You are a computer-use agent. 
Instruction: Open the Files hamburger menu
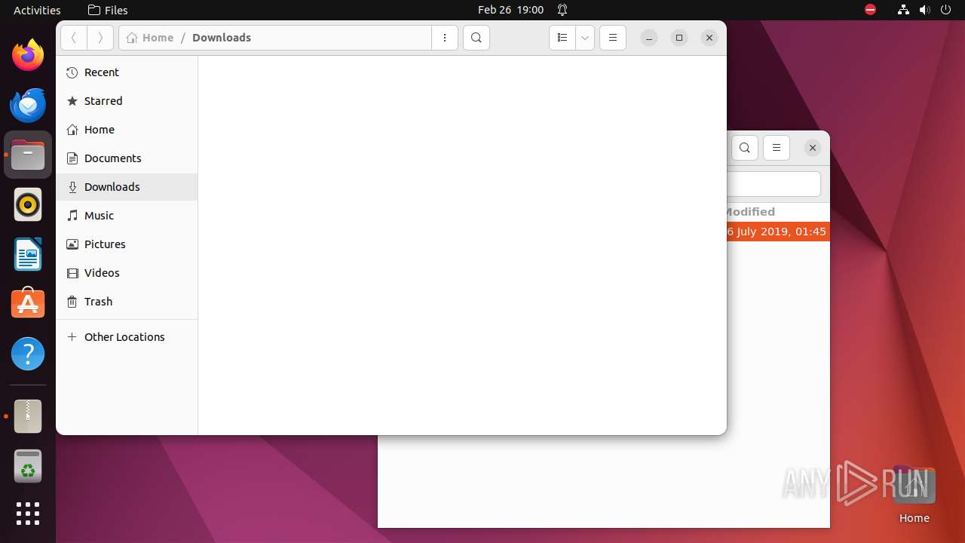click(613, 38)
